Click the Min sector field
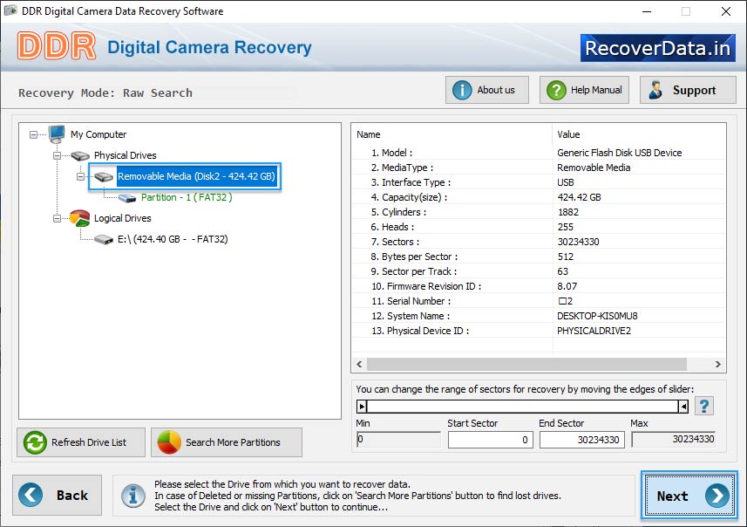This screenshot has width=747, height=527. coord(398,439)
